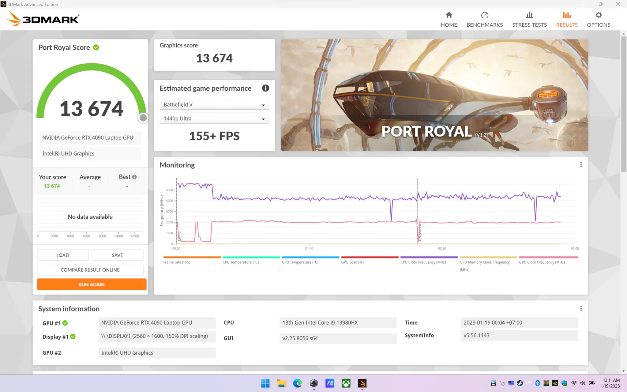
Task: Open the OPTIONS page
Action: tap(599, 19)
